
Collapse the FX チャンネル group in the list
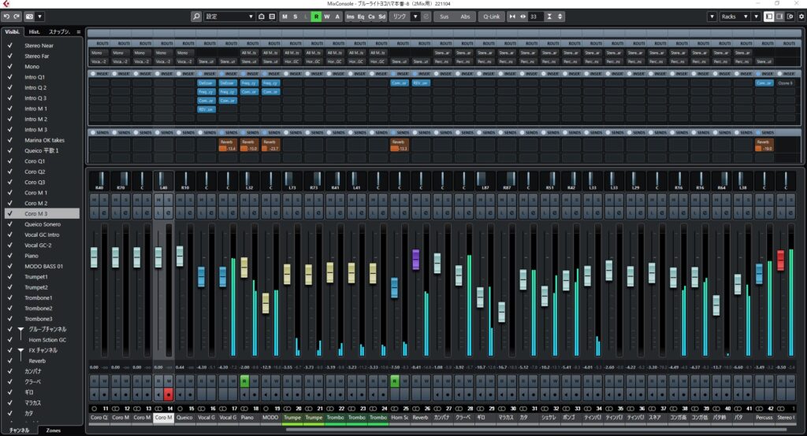coord(21,350)
